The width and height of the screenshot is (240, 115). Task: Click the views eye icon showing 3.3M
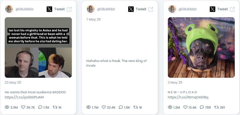click(x=7, y=107)
